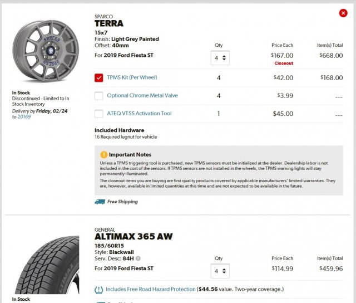Click the Serv. Desc info help icon

138,258
